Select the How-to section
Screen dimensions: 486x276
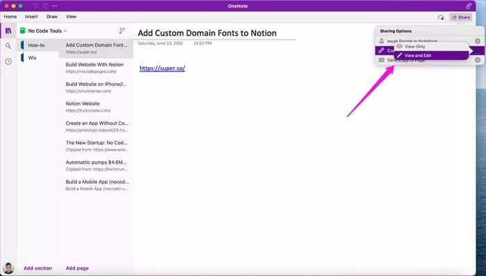click(x=38, y=45)
